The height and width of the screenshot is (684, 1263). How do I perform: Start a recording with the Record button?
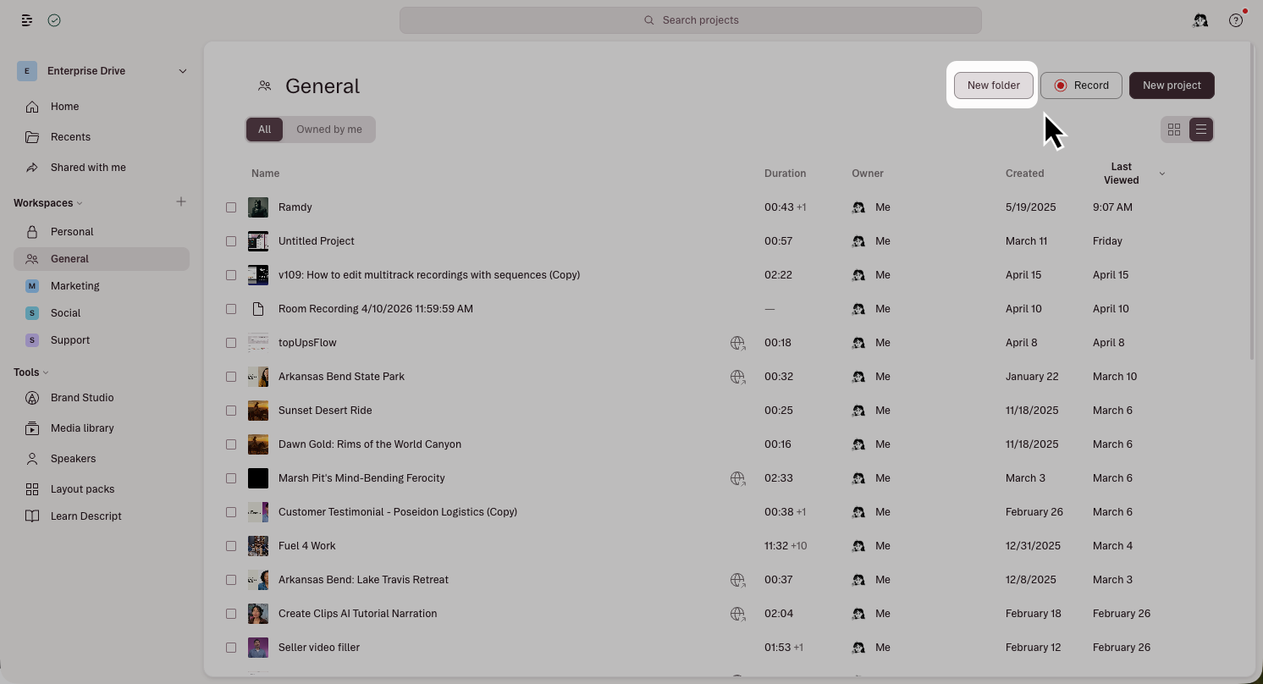1081,85
